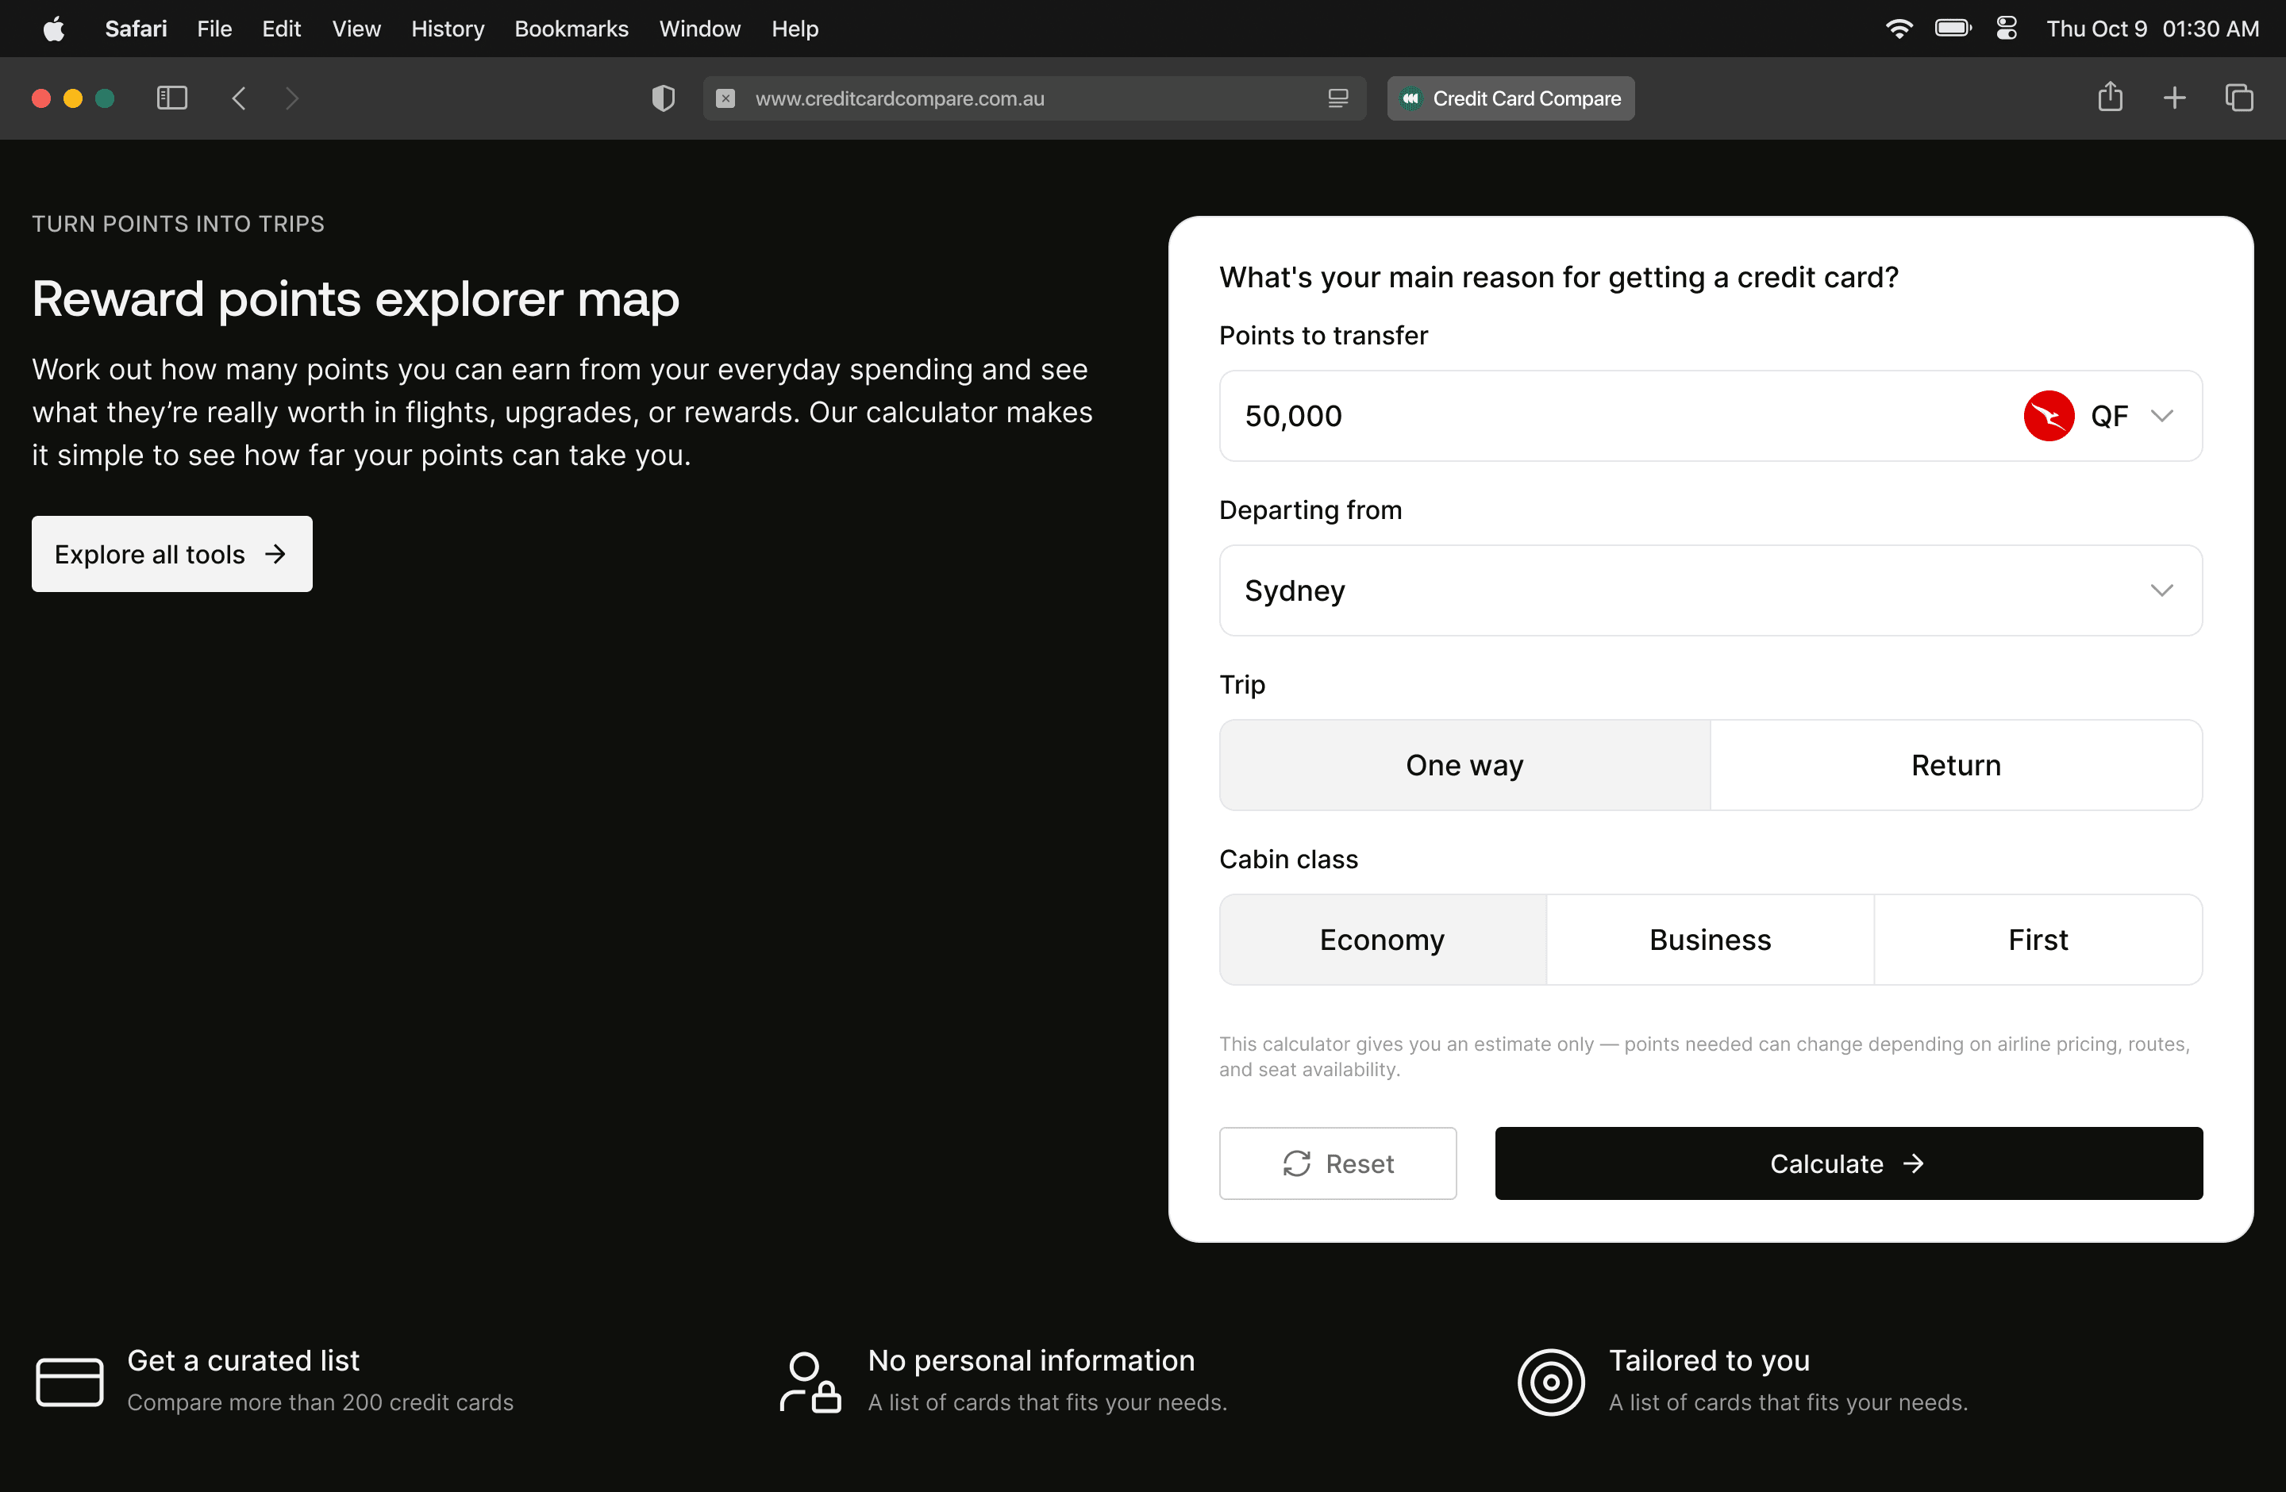The image size is (2286, 1492).
Task: Open Control Center in menu bar
Action: [2007, 29]
